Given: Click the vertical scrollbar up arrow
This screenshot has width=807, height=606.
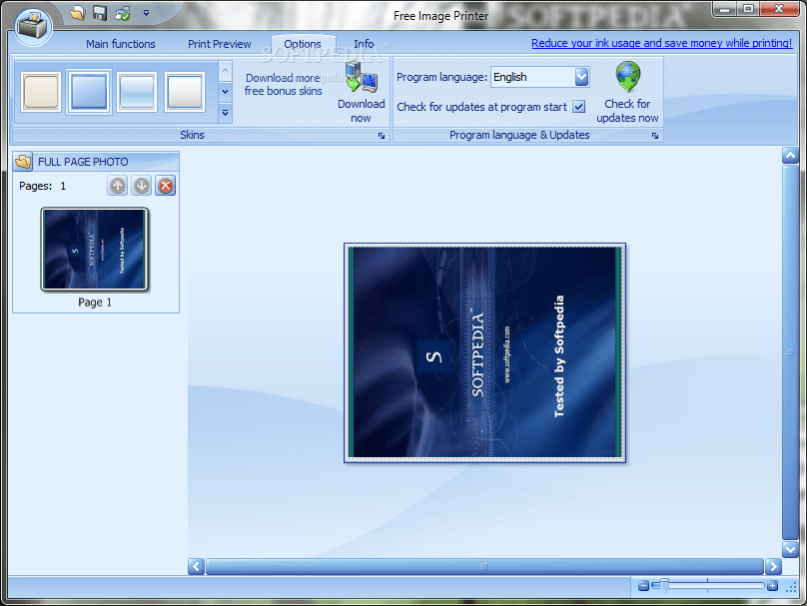Looking at the screenshot, I should 790,155.
